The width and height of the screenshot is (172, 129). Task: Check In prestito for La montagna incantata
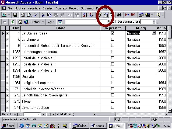click(x=113, y=52)
